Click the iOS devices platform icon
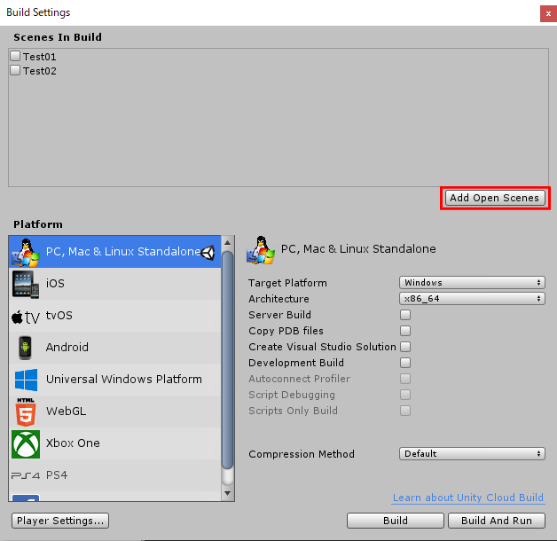The image size is (557, 541). (26, 284)
